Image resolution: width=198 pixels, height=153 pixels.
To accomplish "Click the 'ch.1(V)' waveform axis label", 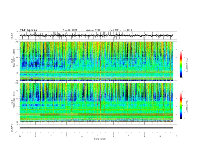I will click(12, 35).
